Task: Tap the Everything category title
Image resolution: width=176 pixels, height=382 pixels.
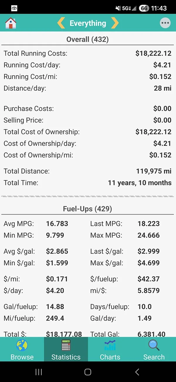Action: click(88, 23)
